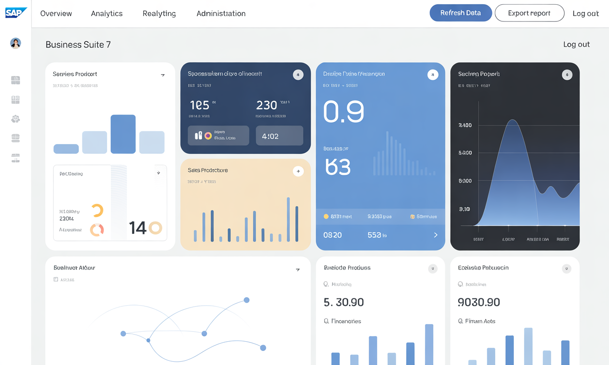
Task: Click the 2400 axis label
Action: [x=465, y=125]
